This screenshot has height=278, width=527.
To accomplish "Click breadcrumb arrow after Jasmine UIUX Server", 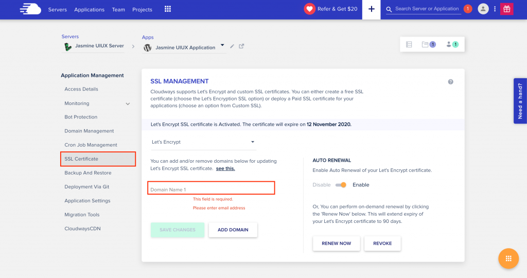I will 133,47.
